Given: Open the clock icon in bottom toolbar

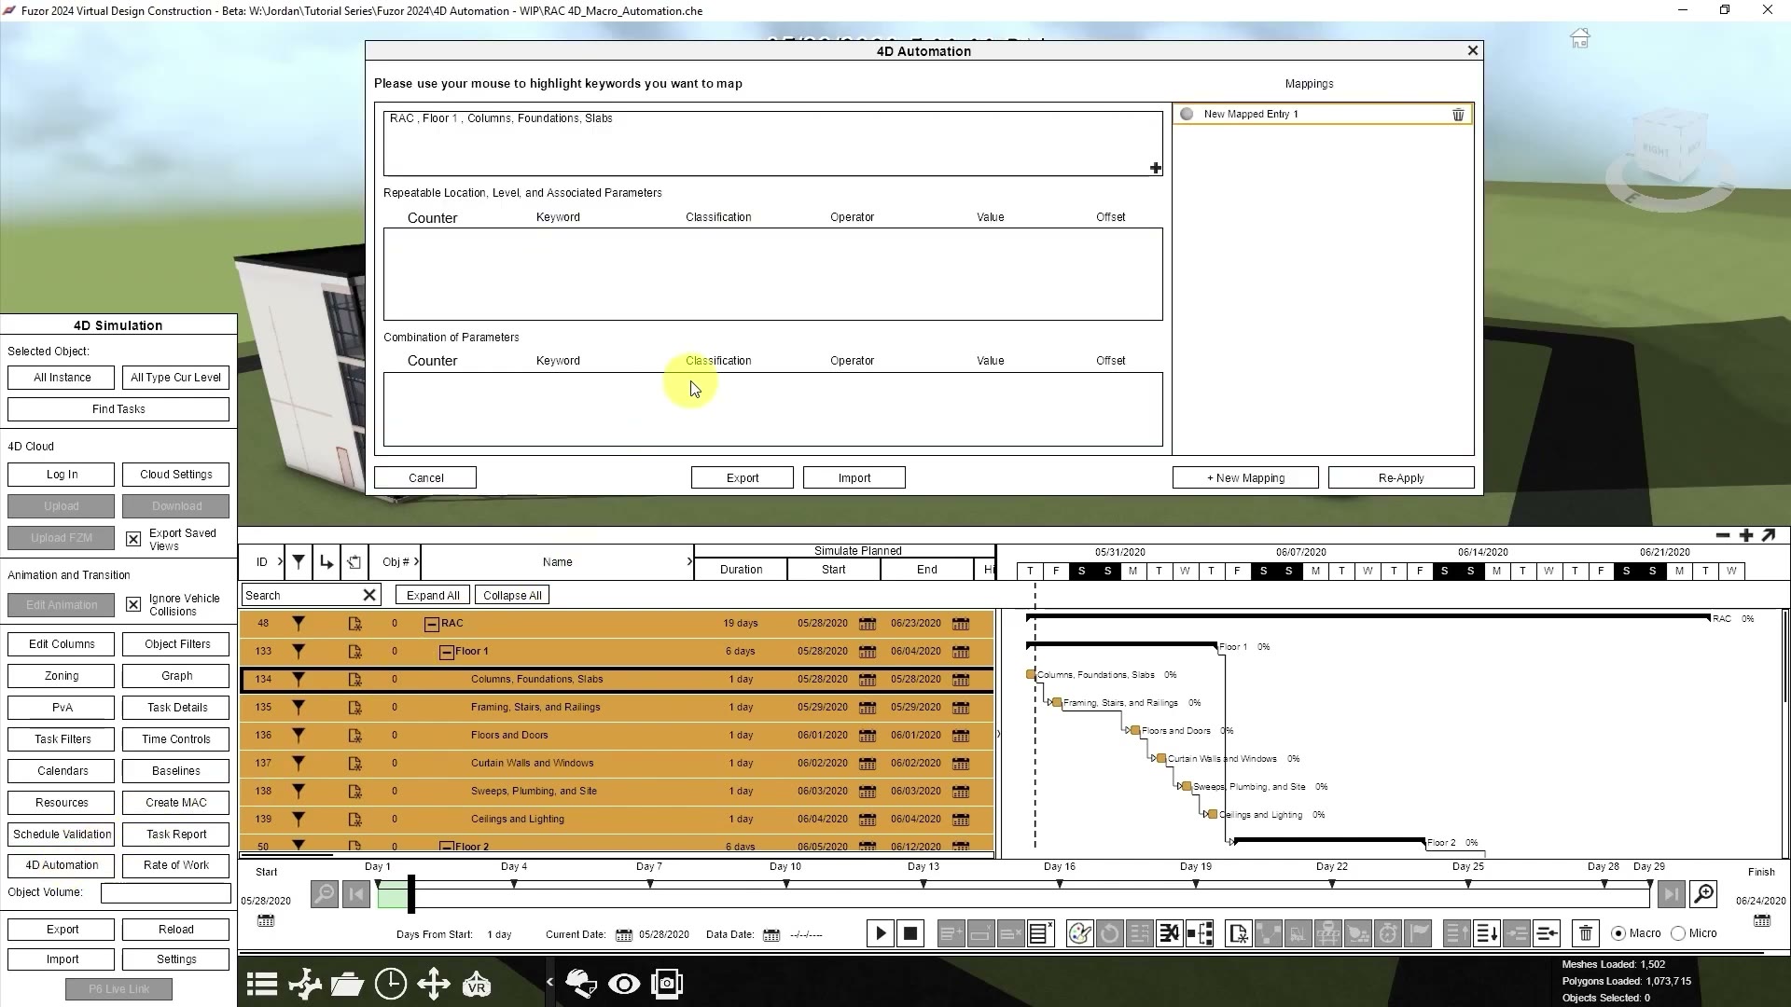Looking at the screenshot, I should coord(390,984).
